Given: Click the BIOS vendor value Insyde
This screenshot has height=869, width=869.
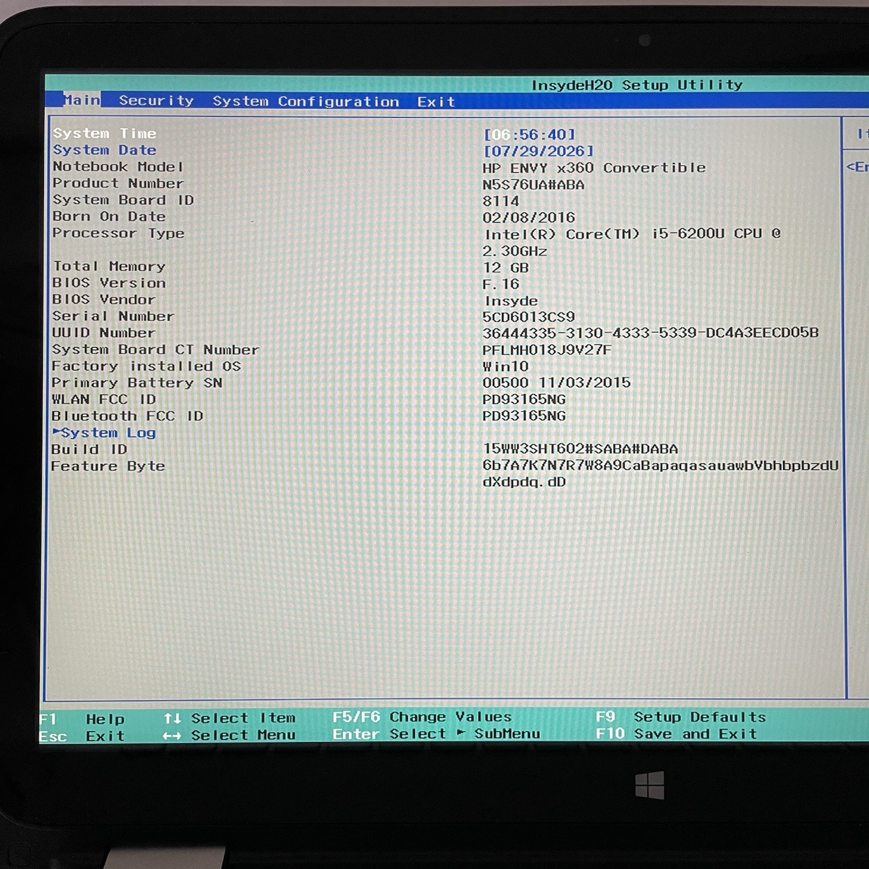Looking at the screenshot, I should [511, 300].
